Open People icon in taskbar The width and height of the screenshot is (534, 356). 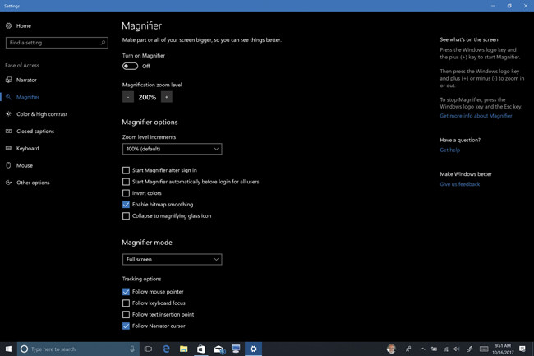pos(408,349)
